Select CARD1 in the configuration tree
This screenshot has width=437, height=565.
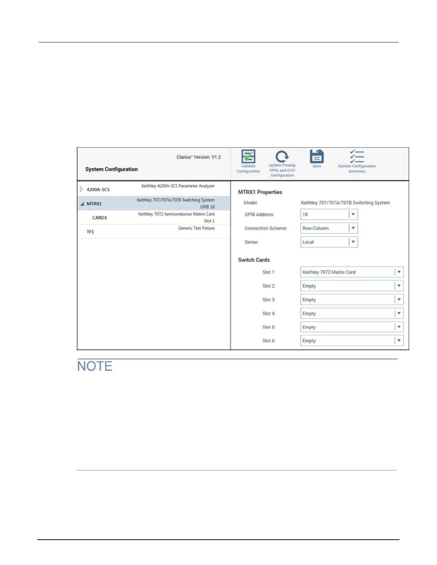coord(154,217)
